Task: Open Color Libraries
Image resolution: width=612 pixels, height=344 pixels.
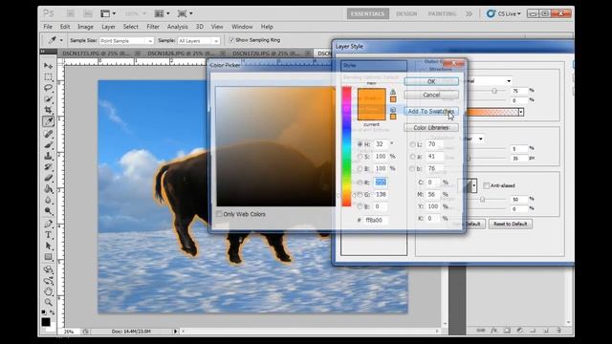Action: coord(431,127)
